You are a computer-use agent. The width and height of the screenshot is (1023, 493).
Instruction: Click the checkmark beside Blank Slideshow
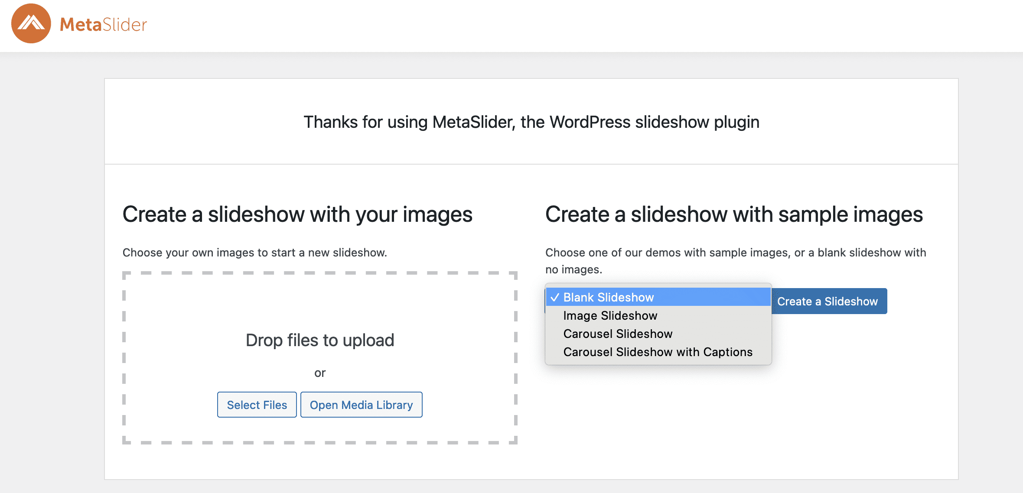[554, 298]
